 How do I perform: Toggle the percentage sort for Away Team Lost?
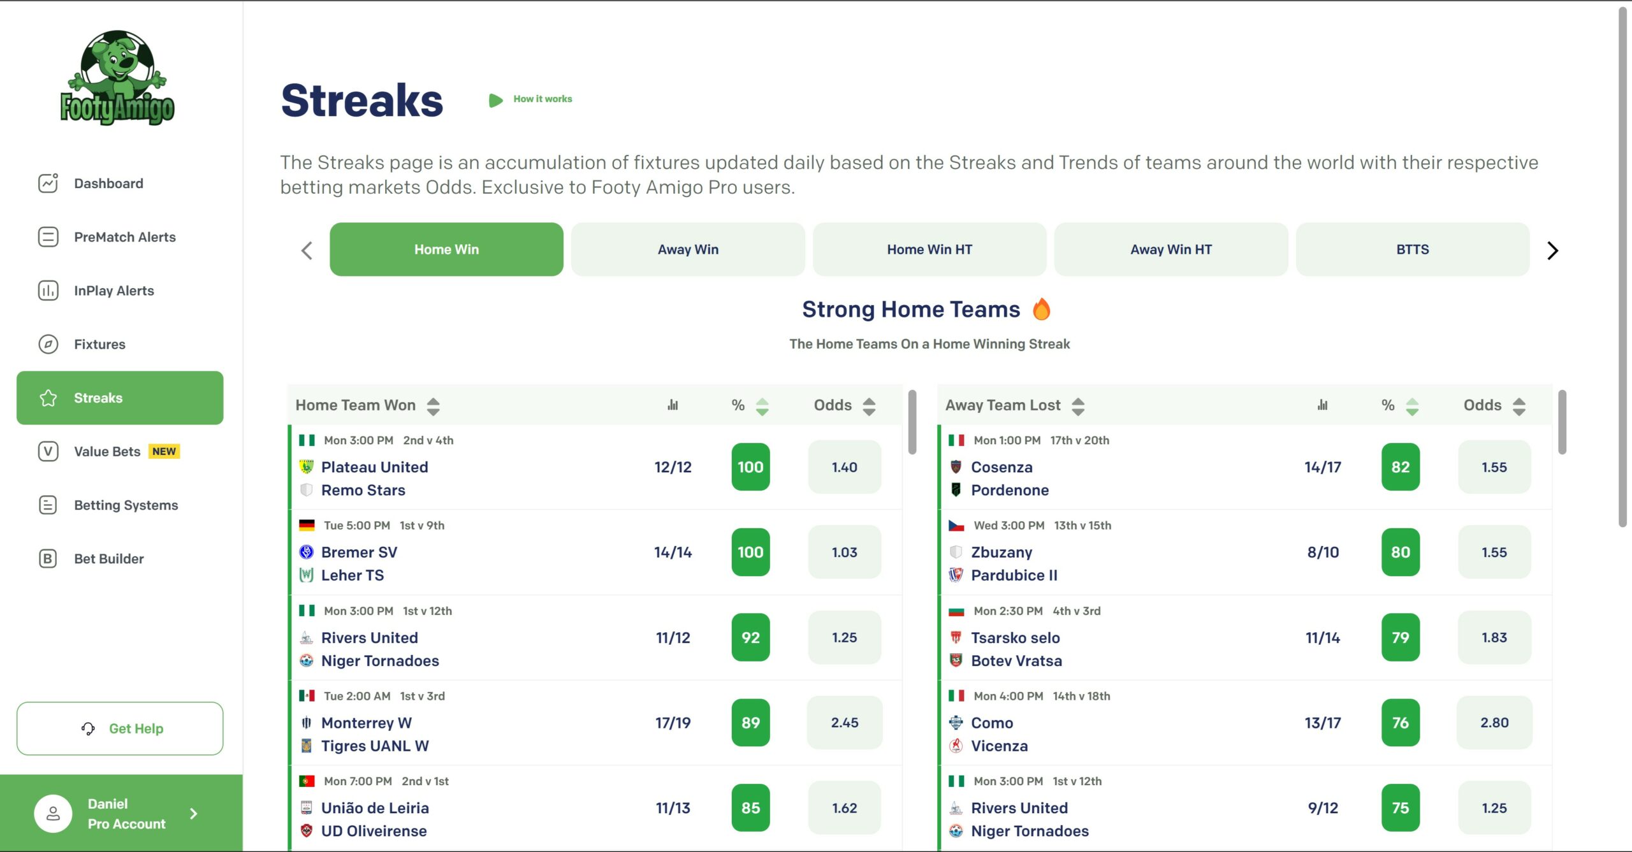(x=1410, y=405)
